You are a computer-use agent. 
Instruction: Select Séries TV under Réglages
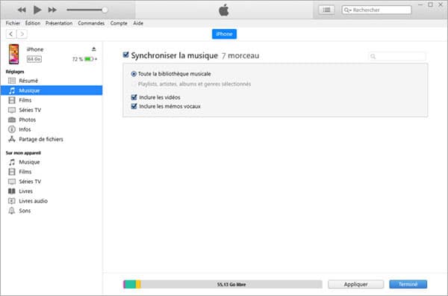point(52,110)
